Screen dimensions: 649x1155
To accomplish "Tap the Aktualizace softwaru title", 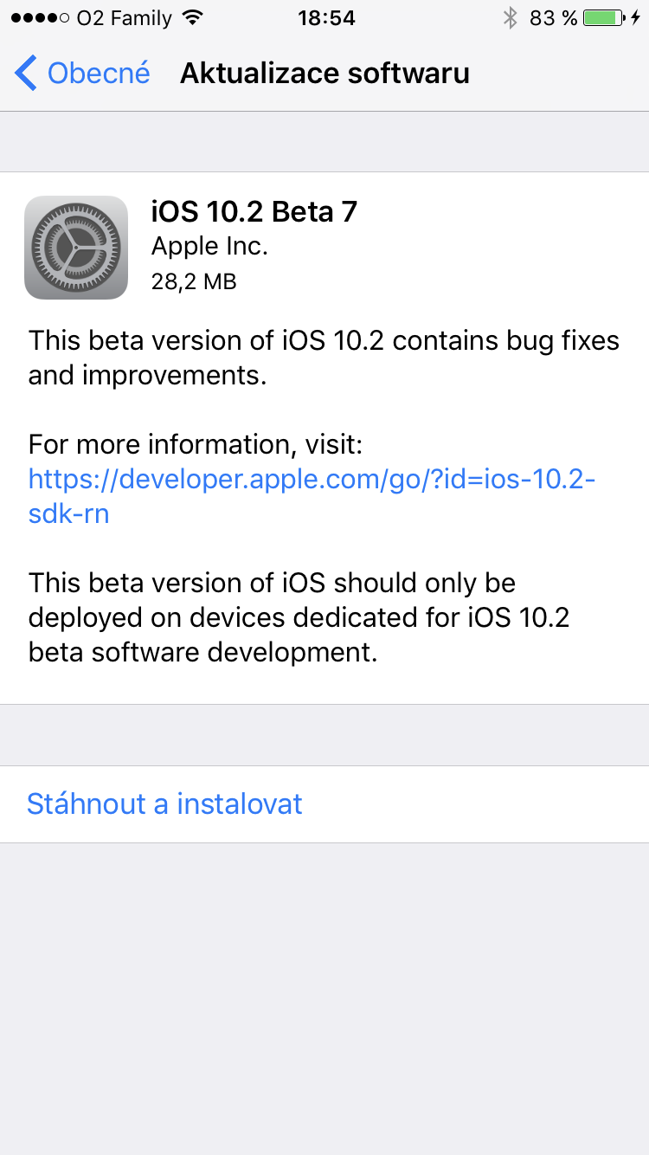I will tap(324, 74).
